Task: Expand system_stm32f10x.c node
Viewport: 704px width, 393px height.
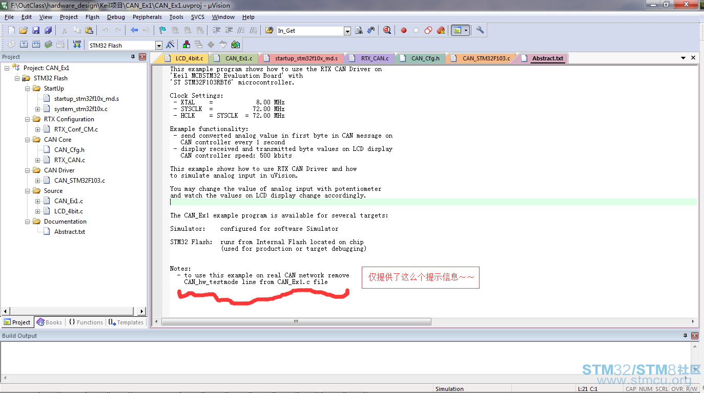Action: tap(38, 108)
